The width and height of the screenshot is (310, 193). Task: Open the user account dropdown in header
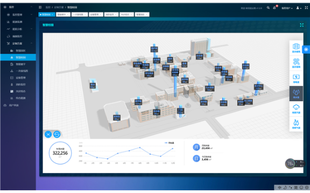pos(299,8)
